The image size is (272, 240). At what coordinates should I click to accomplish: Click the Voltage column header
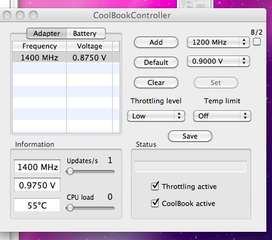[89, 46]
